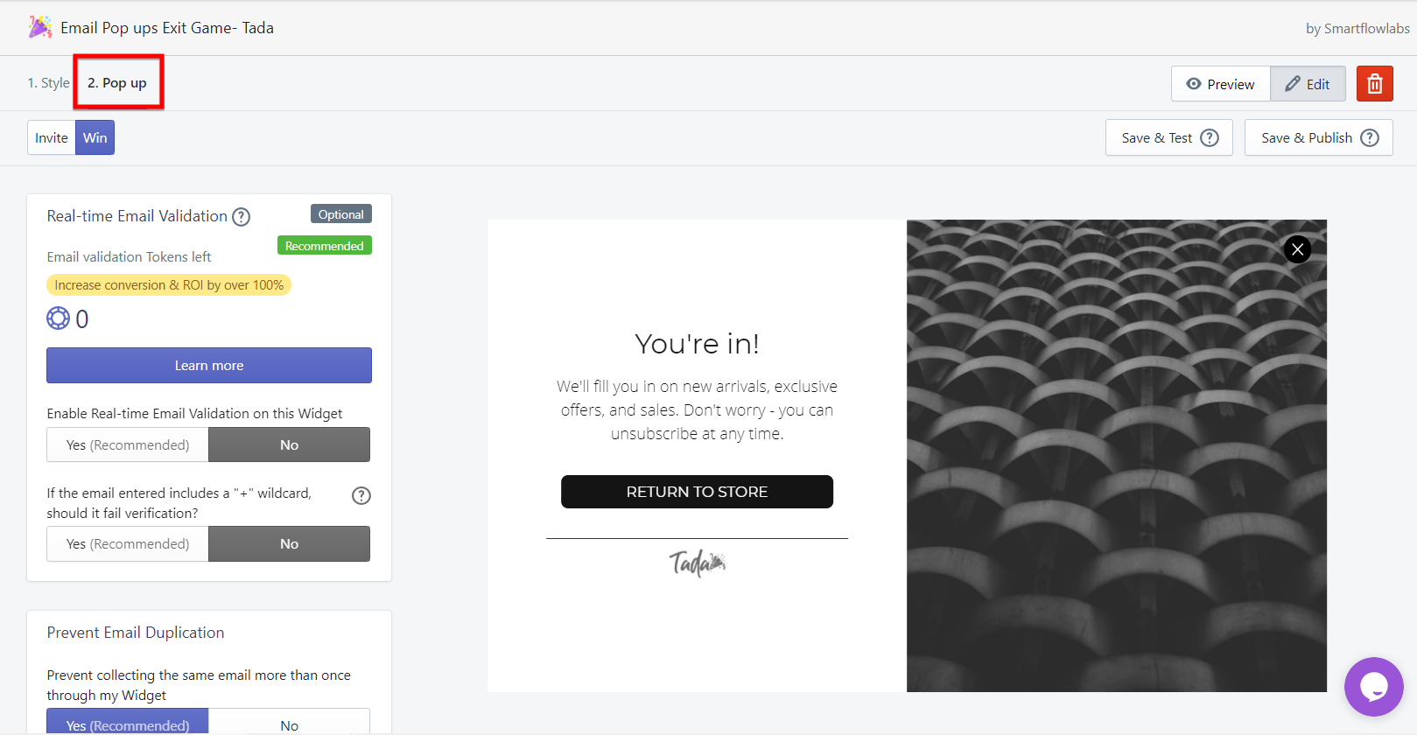Screen dimensions: 1417x735
Task: Click the token gem icon
Action: pyautogui.click(x=58, y=318)
